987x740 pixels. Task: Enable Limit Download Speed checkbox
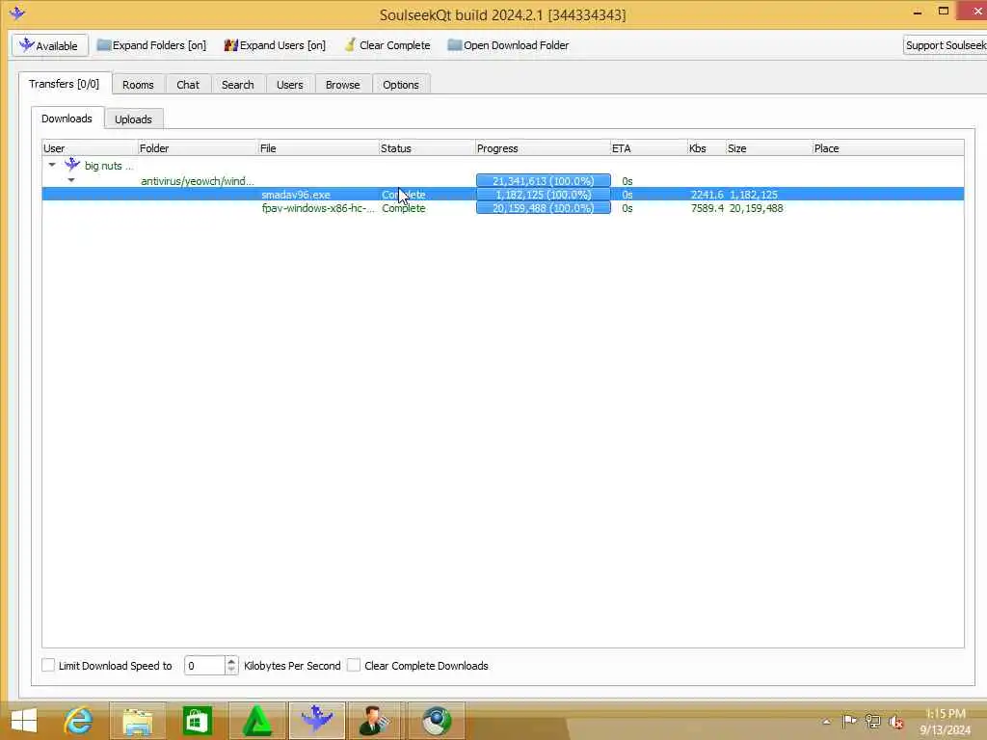click(48, 665)
